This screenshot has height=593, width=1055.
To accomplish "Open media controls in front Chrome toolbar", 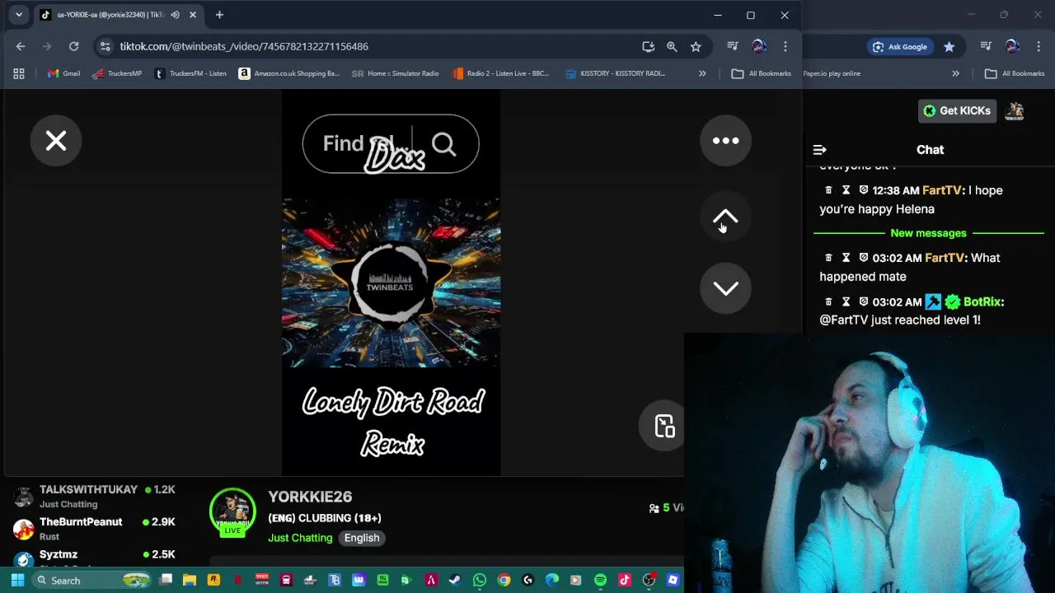I will pos(733,47).
